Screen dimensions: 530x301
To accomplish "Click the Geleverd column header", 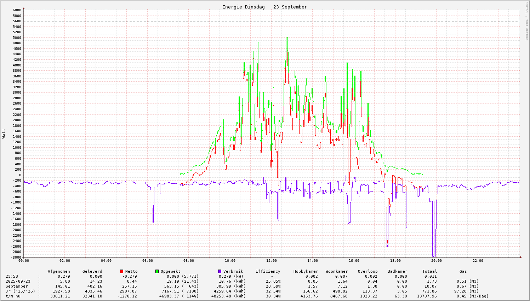I will [x=92, y=271].
